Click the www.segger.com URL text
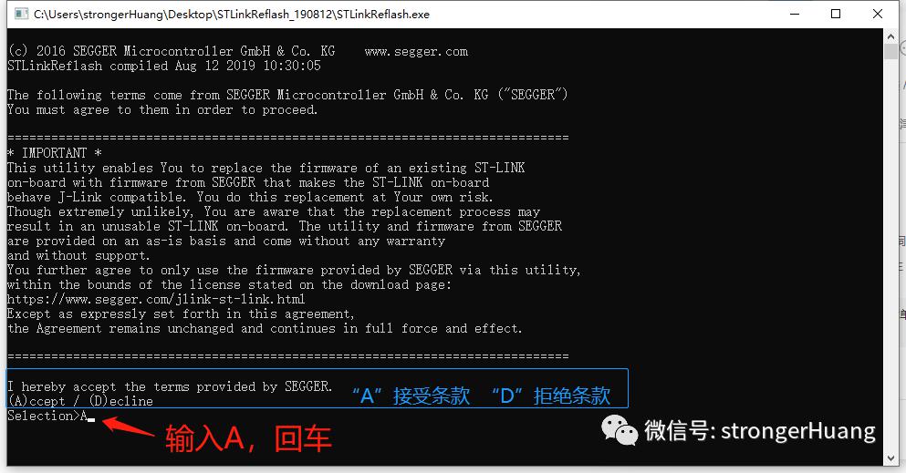The image size is (906, 473). [x=416, y=51]
